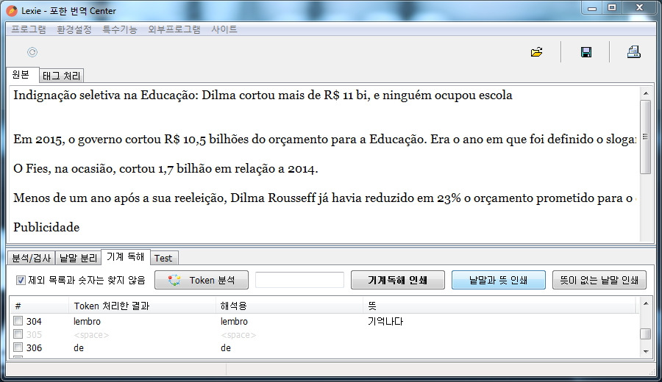This screenshot has height=382, width=662.
Task: Open the 외부프로그램 menu
Action: point(174,29)
